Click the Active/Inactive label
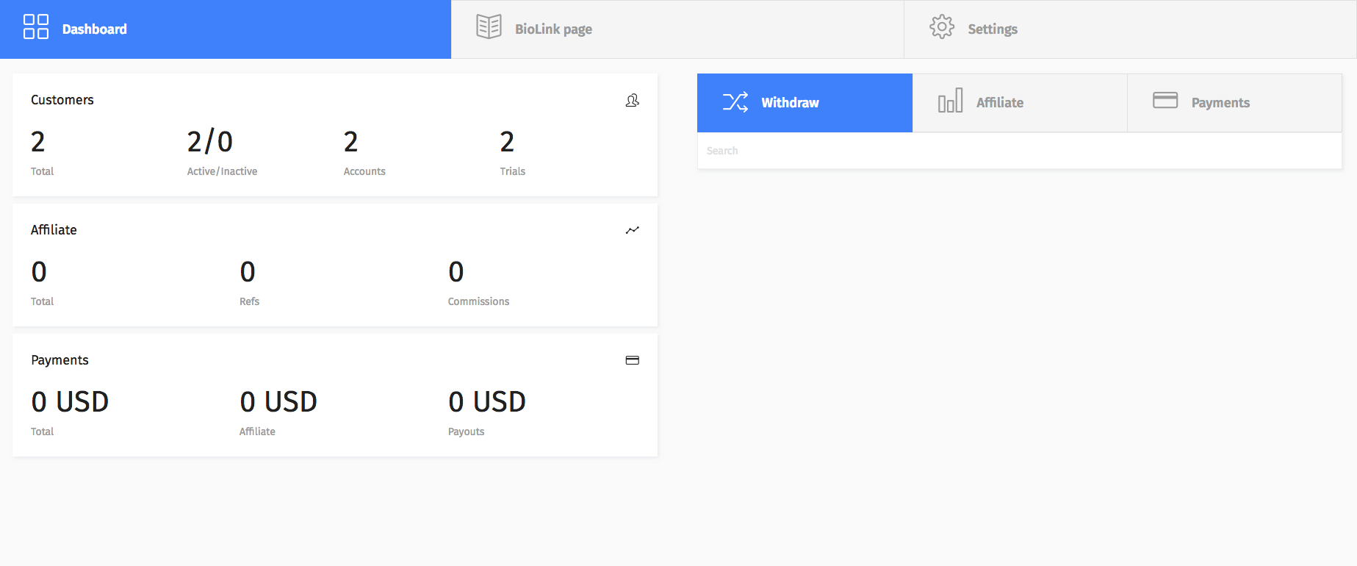The width and height of the screenshot is (1357, 566). coord(222,171)
